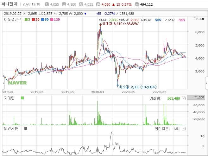
Task: Click the closing price icon beside 4,050
Action: [x=98, y=4]
